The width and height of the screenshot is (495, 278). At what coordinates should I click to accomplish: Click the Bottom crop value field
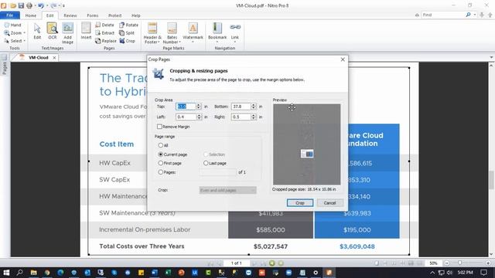coord(241,107)
